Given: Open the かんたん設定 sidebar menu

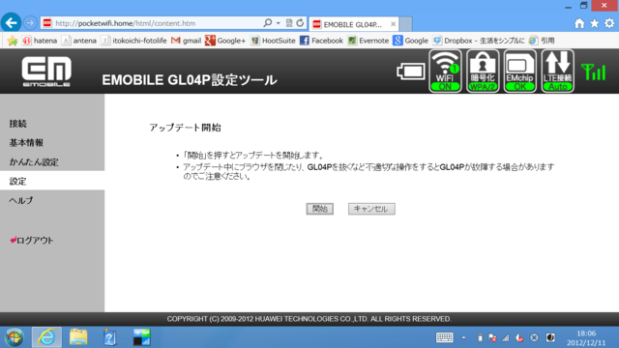Looking at the screenshot, I should pyautogui.click(x=34, y=162).
